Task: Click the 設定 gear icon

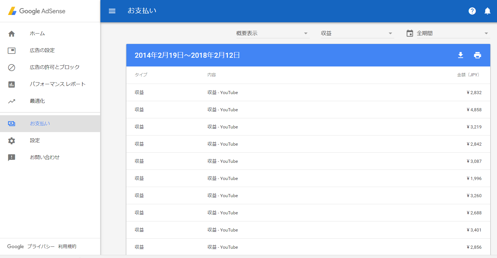Action: click(x=12, y=141)
